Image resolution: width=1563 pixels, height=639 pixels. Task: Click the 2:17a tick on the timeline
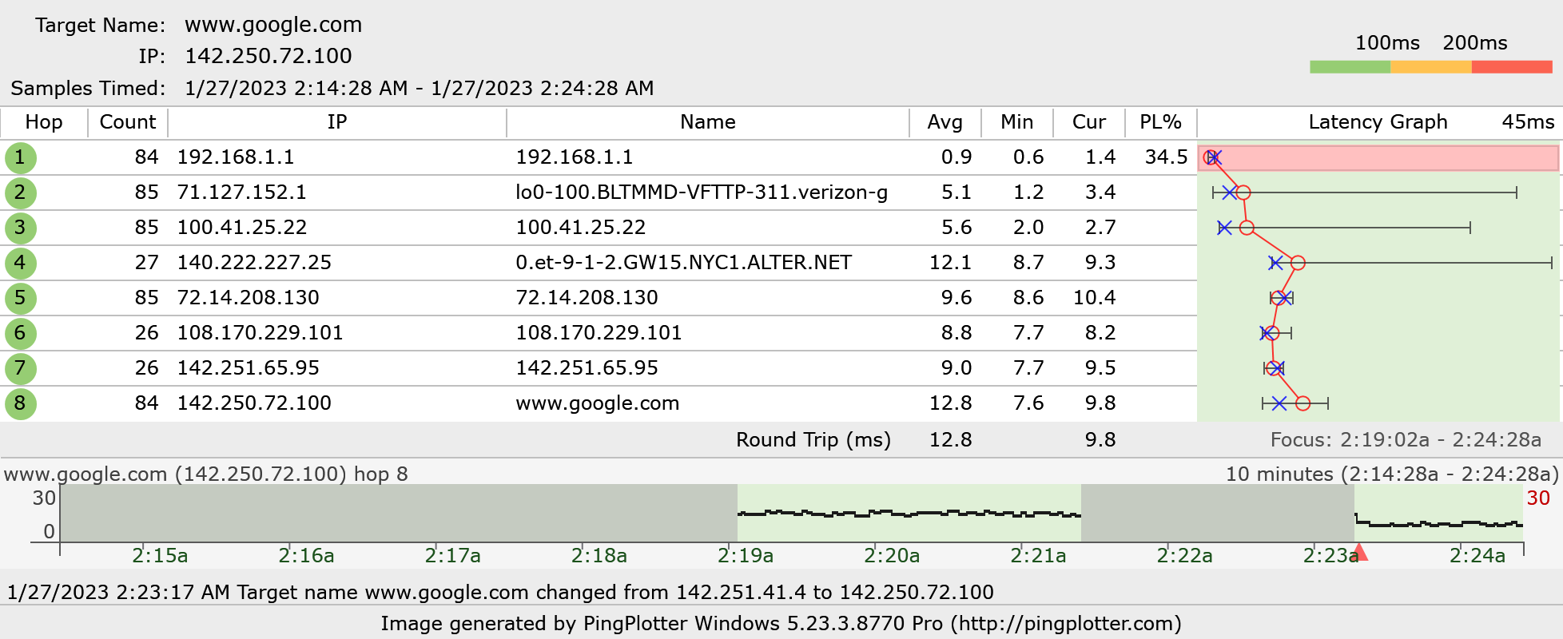[452, 556]
